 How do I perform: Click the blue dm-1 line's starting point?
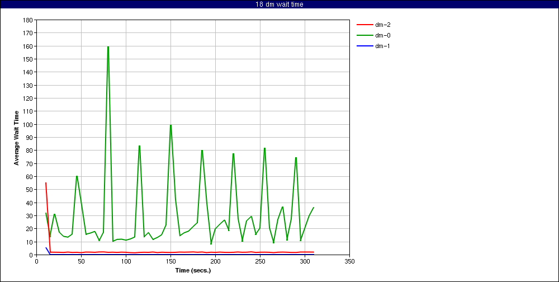coord(46,247)
